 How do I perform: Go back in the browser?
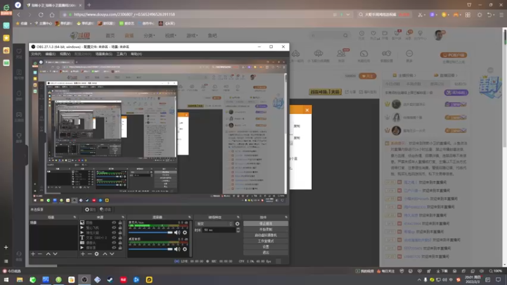(18, 15)
